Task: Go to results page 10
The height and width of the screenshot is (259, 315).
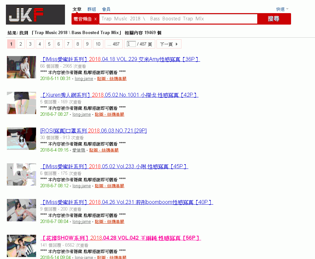Action: (98, 44)
